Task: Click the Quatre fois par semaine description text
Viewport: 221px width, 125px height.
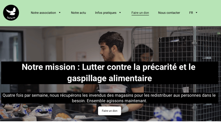Action: 110,98
